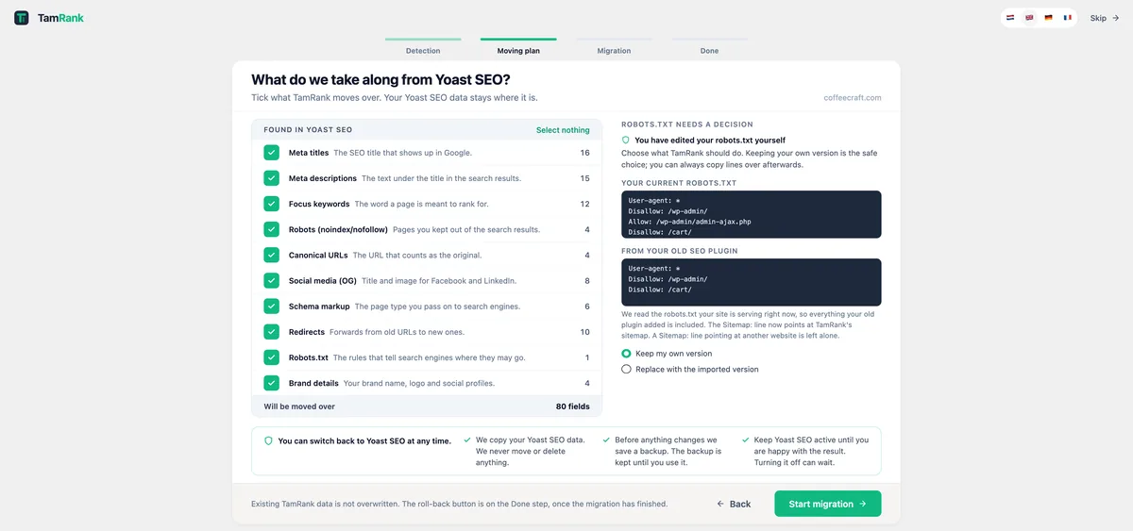Jump to the Migration step

(x=614, y=46)
